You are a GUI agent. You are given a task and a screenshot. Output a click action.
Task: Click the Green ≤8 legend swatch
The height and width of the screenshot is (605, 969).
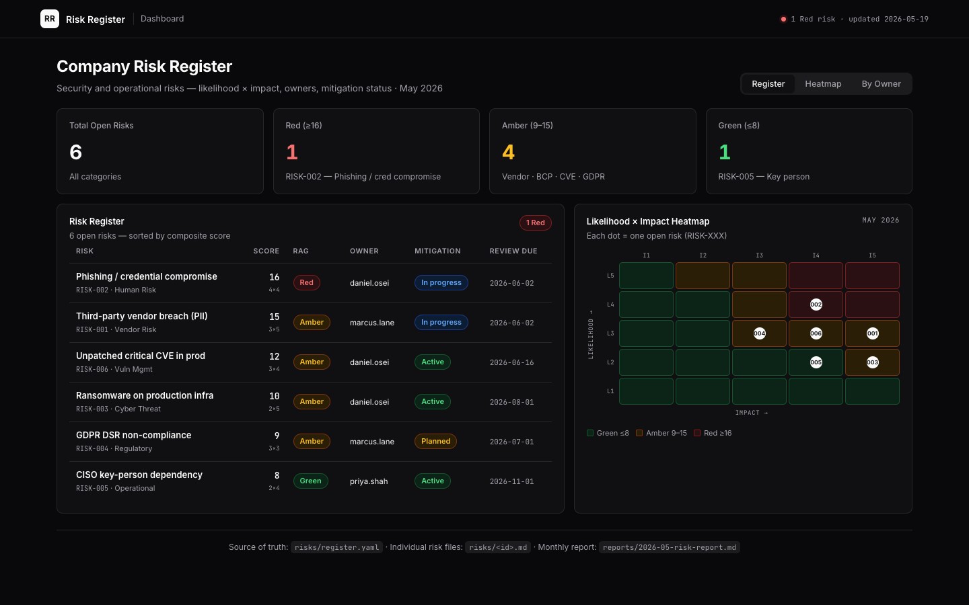coord(590,433)
